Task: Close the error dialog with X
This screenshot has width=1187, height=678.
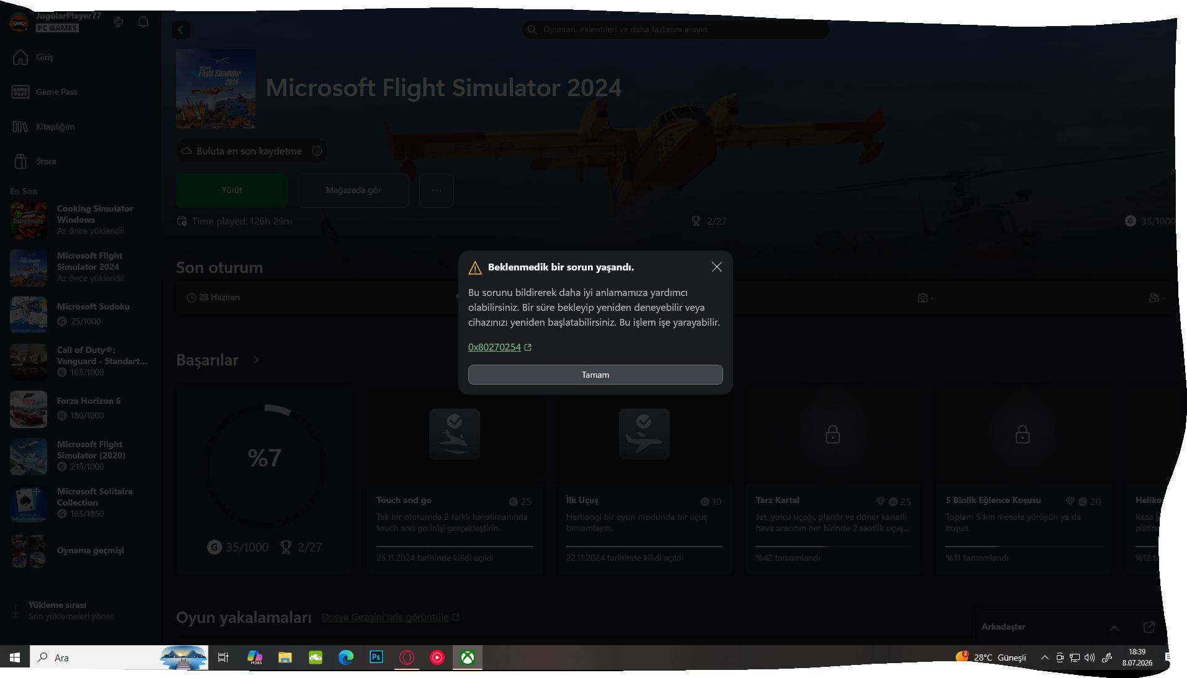Action: tap(717, 267)
